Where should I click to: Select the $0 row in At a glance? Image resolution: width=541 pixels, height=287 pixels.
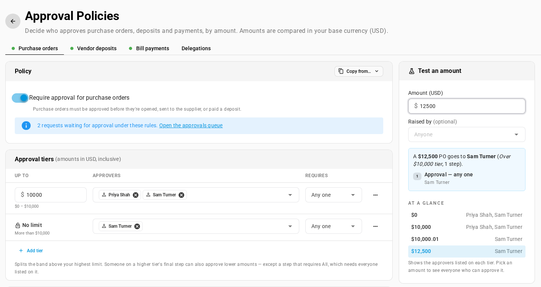pos(467,215)
